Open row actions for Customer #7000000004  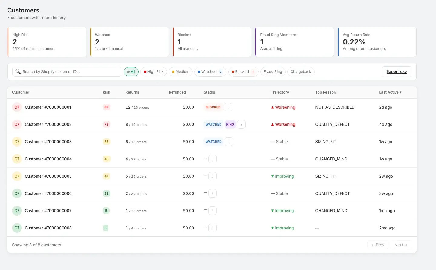coord(213,159)
